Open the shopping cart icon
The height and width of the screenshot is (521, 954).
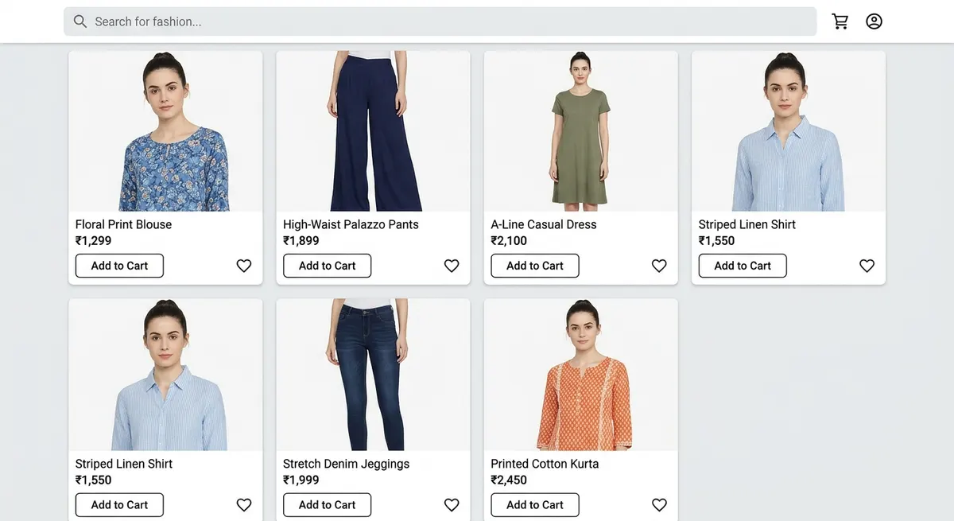click(x=840, y=21)
